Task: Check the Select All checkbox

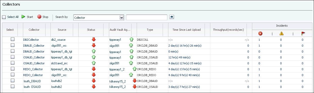Action: [x=4, y=17]
